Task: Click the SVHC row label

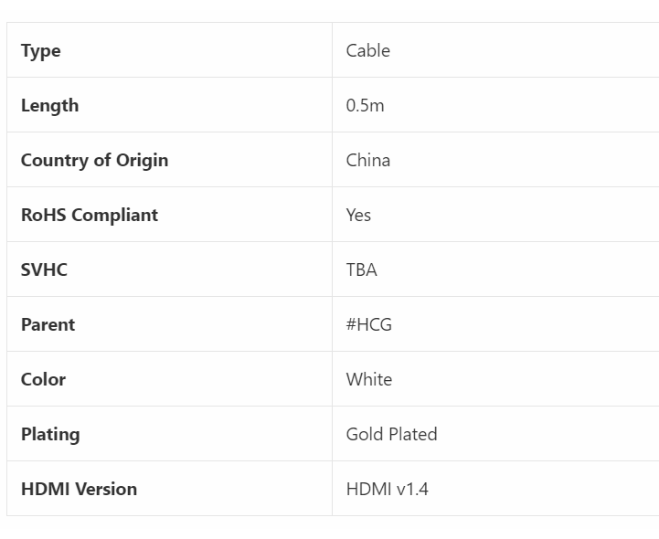Action: pyautogui.click(x=44, y=269)
